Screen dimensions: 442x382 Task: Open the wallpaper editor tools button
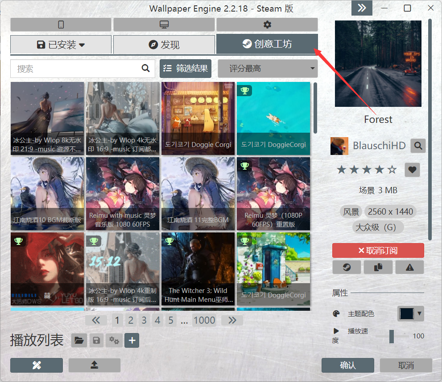(36, 365)
